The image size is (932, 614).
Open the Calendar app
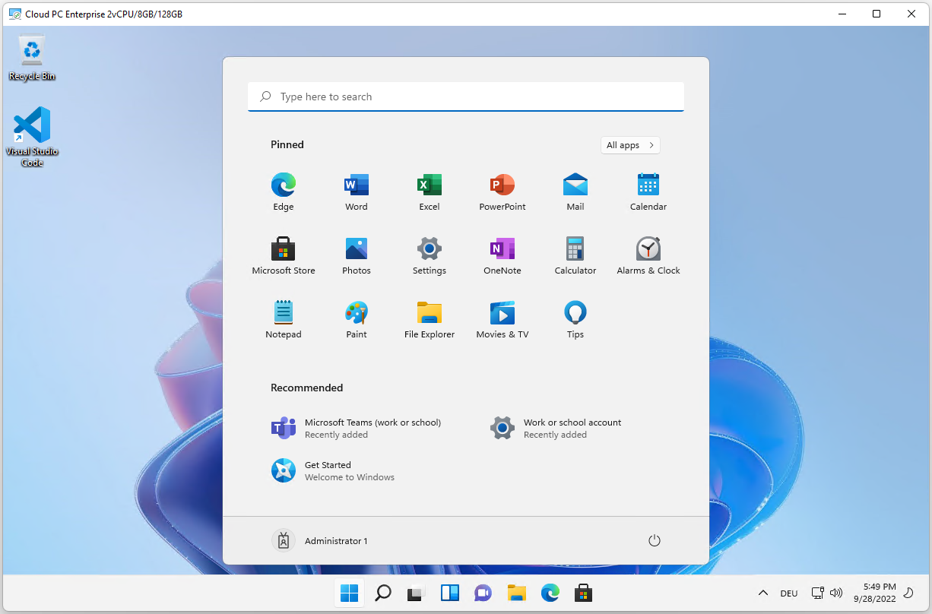click(x=648, y=191)
